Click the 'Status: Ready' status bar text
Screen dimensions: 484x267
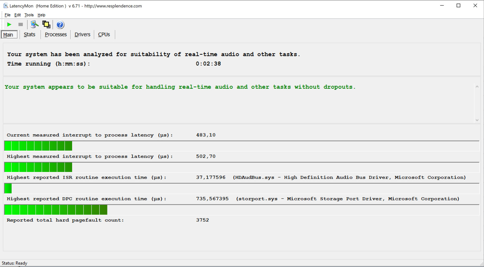[14, 263]
